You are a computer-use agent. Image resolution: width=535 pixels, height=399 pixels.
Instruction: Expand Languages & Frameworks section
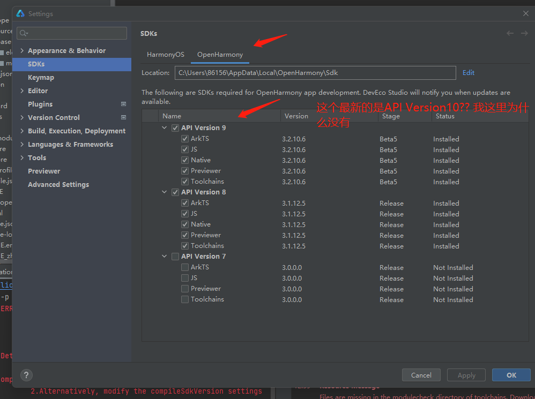coord(22,144)
